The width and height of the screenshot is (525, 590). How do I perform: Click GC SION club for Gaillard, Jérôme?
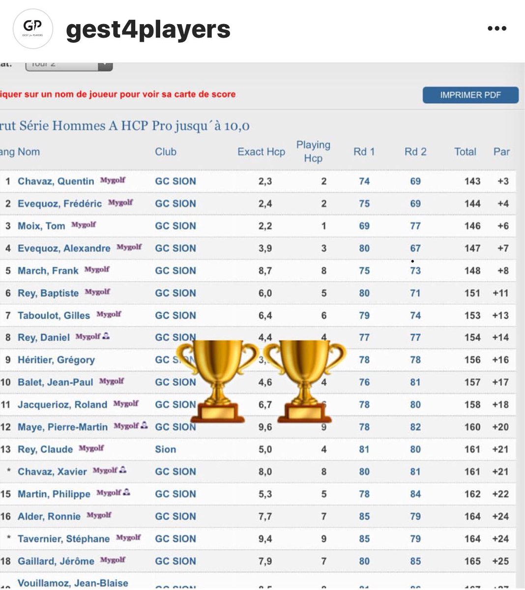(x=175, y=561)
